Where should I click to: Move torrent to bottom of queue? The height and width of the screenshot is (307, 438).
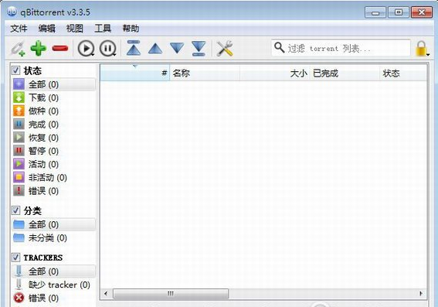199,49
